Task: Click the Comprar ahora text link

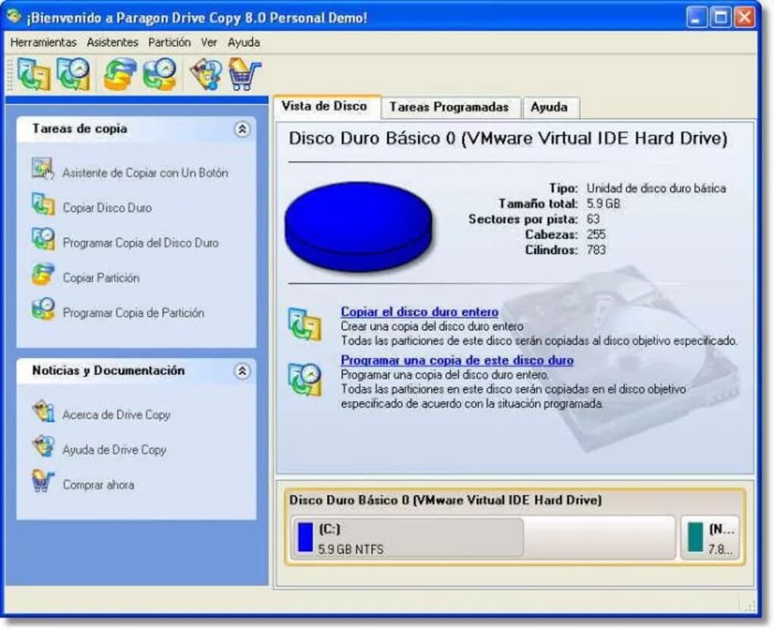Action: (x=98, y=485)
